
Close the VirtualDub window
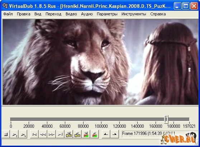click(194, 6)
